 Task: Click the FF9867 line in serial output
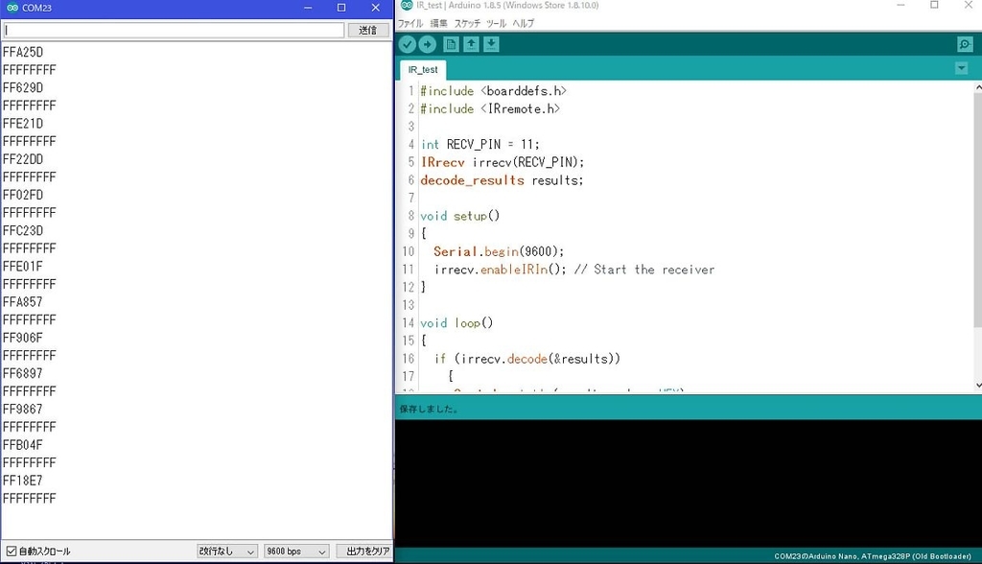click(23, 410)
